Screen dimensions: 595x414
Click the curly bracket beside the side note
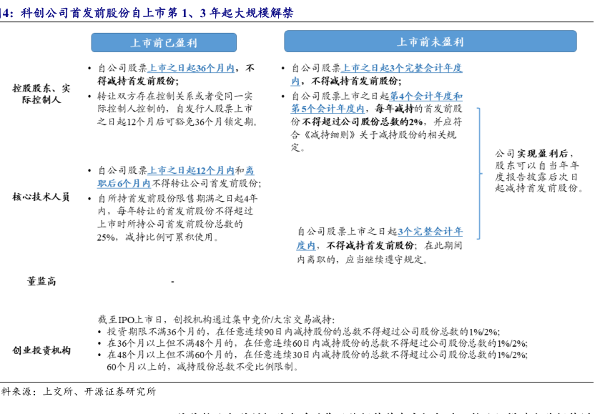[481, 170]
